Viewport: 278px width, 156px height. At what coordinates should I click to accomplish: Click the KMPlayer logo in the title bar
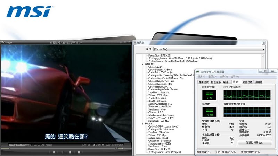pos(7,43)
